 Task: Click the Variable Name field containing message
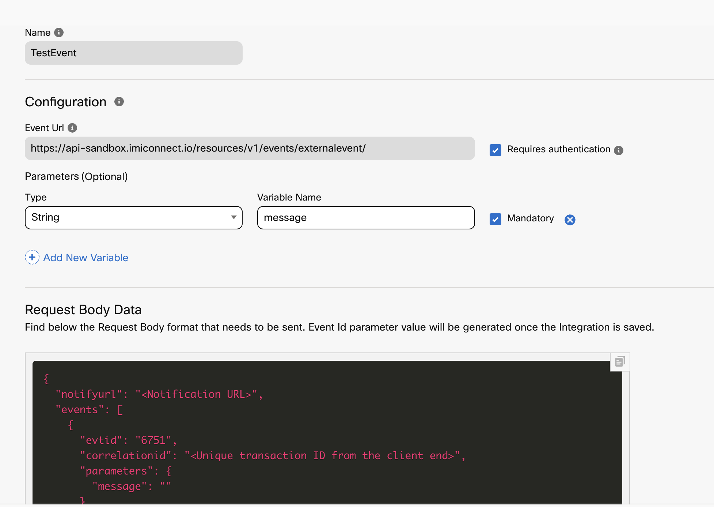[365, 218]
